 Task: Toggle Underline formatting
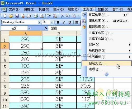pyautogui.click(x=70, y=22)
